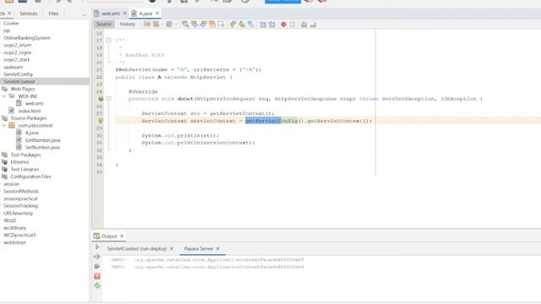Minimize the Projects window group
This screenshot has width=541, height=304.
(x=85, y=14)
